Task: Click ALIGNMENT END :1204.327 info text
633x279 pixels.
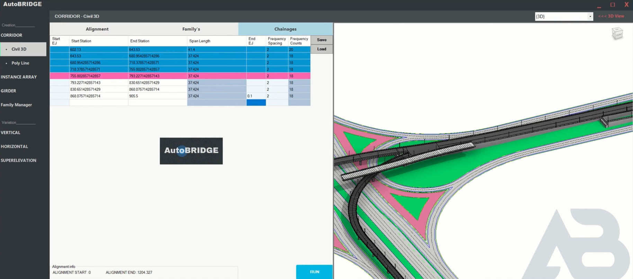Action: point(129,272)
